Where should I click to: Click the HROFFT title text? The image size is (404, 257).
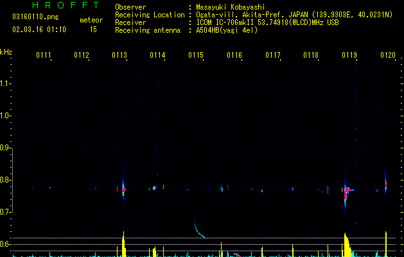pyautogui.click(x=66, y=5)
